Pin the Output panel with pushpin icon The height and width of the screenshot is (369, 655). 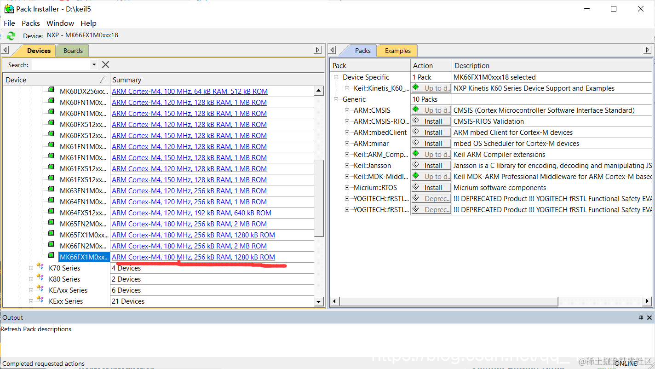pos(641,317)
